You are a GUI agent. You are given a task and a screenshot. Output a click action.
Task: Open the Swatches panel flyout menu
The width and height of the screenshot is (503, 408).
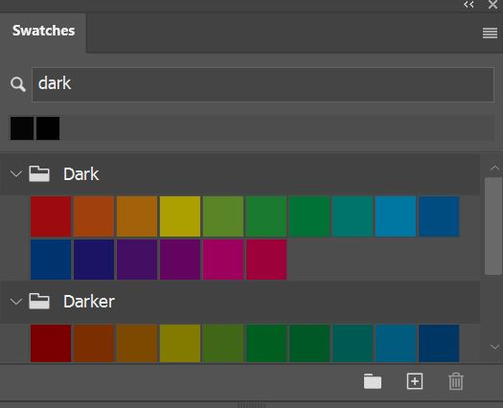click(x=490, y=33)
